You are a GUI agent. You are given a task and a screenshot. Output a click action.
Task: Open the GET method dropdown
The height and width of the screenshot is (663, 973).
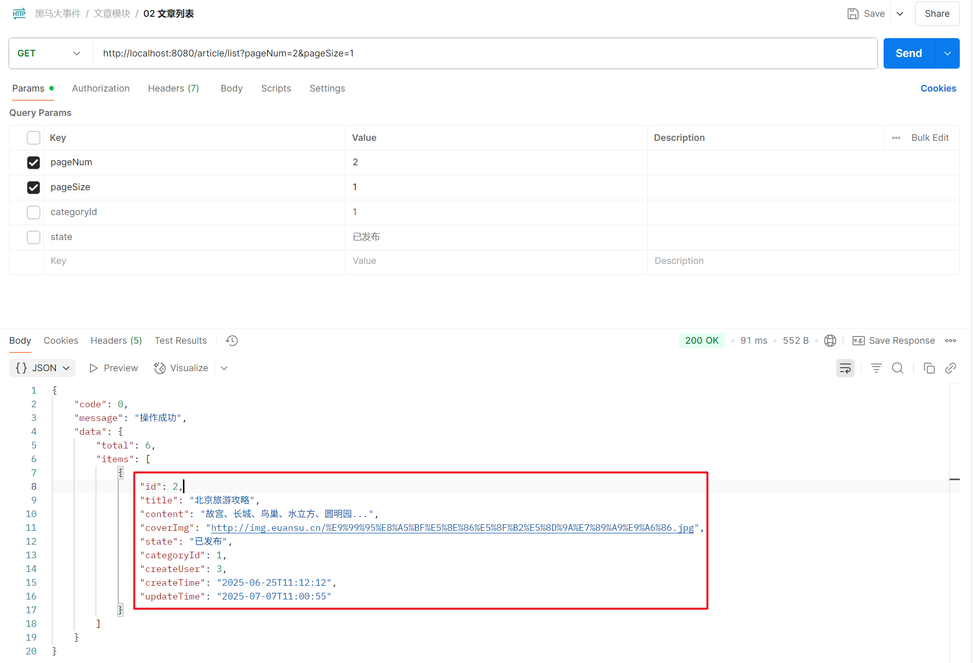tap(49, 53)
